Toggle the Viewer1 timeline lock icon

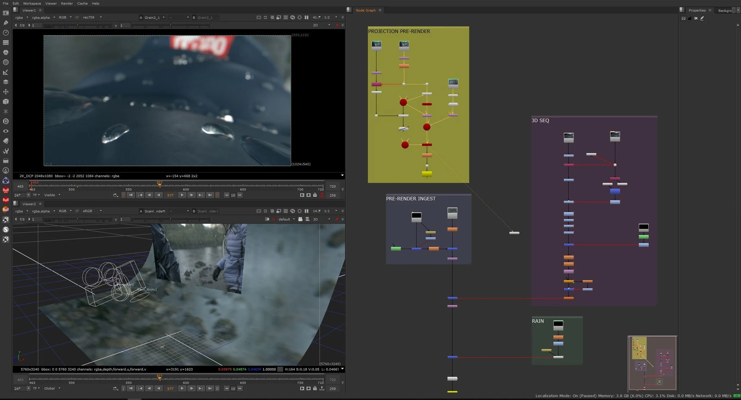(x=315, y=195)
